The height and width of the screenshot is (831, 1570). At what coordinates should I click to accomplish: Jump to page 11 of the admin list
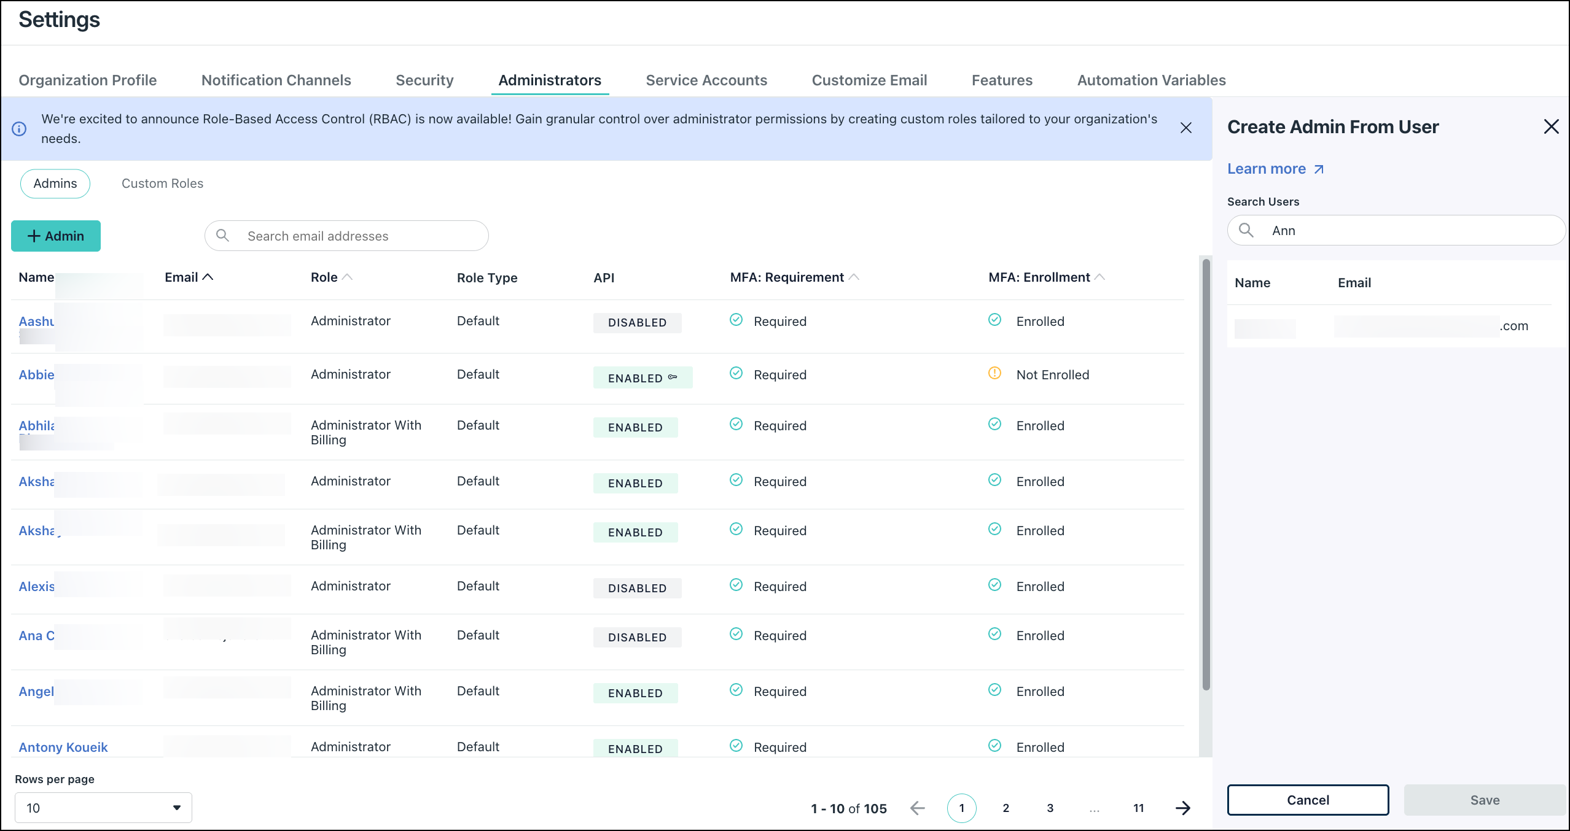[x=1138, y=808]
